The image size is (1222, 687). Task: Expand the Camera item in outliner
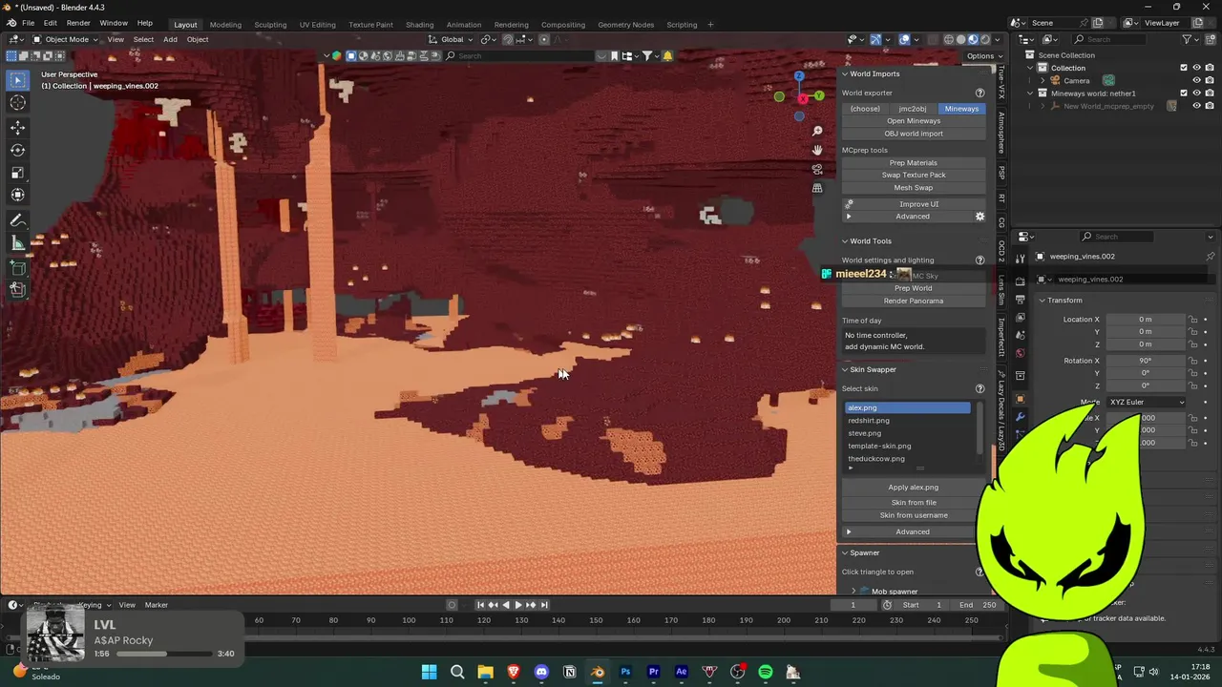[1043, 80]
